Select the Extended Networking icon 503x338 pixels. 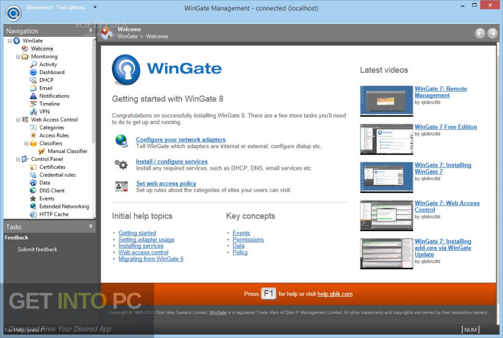pyautogui.click(x=33, y=207)
